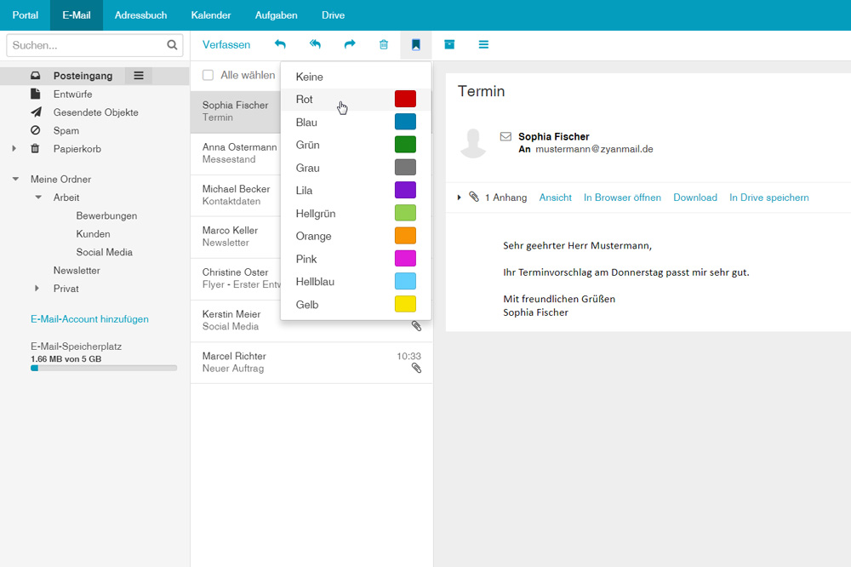This screenshot has height=567, width=851.
Task: Click the reply-all icon in toolbar
Action: point(315,45)
